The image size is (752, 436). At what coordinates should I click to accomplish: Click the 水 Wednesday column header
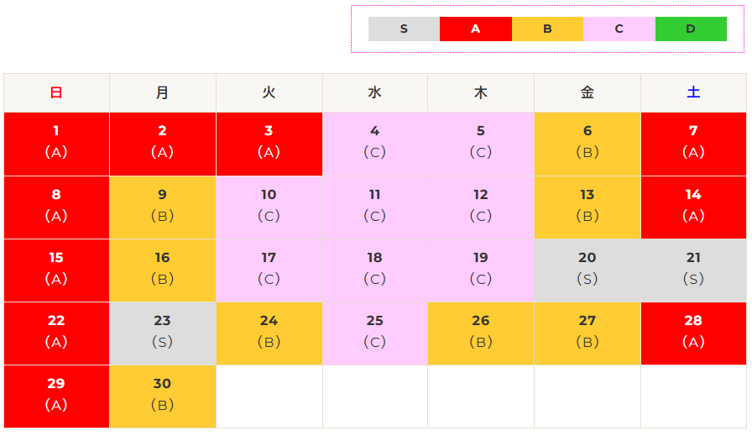coord(375,92)
